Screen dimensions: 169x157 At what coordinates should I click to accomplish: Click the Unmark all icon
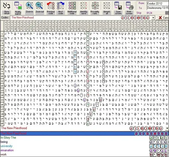pos(107,6)
